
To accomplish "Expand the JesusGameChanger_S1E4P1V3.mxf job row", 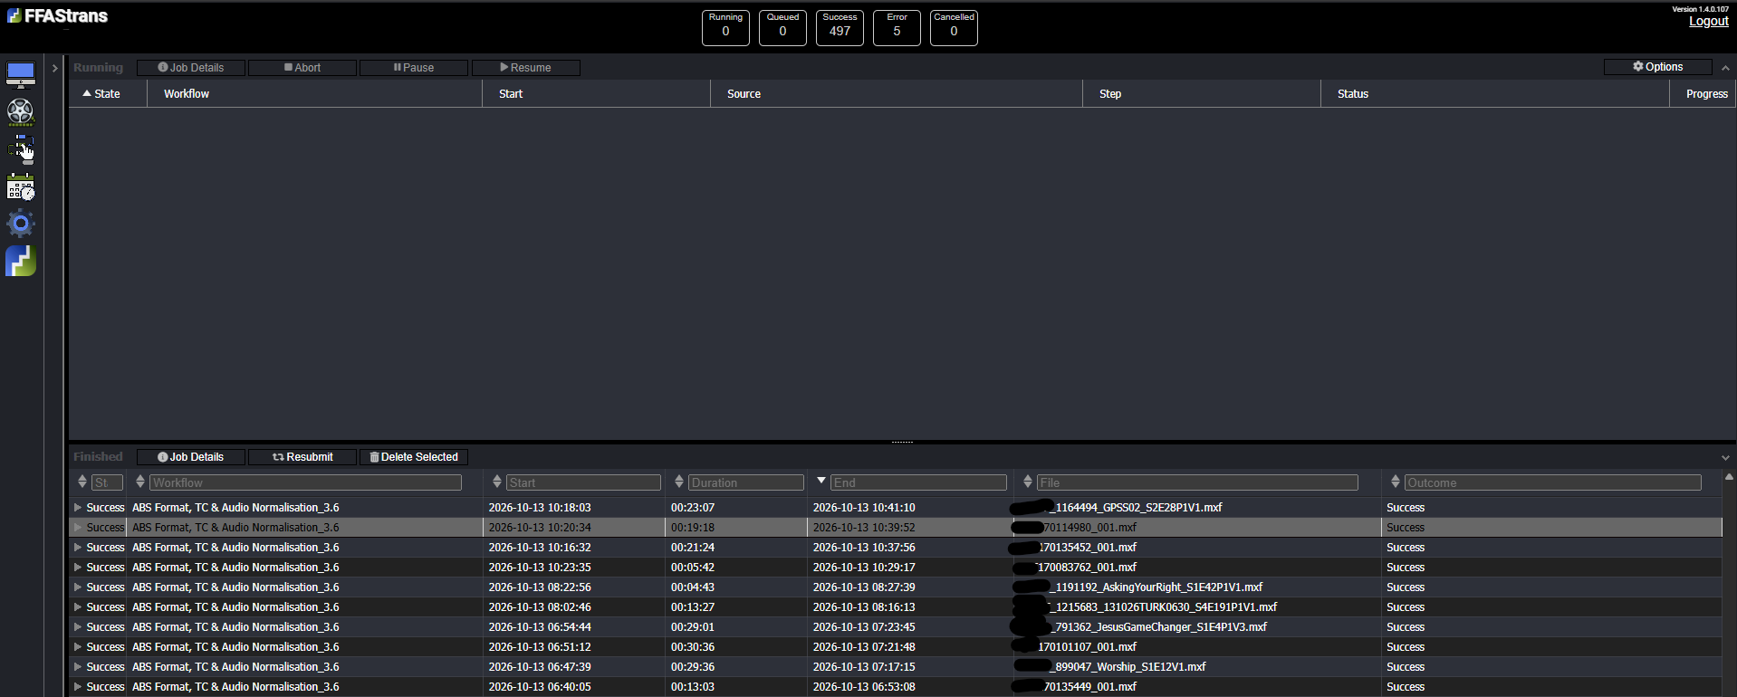I will click(x=78, y=627).
